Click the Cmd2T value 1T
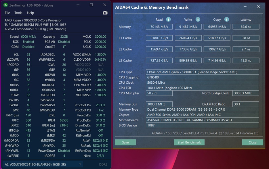 pyautogui.click(x=64, y=47)
